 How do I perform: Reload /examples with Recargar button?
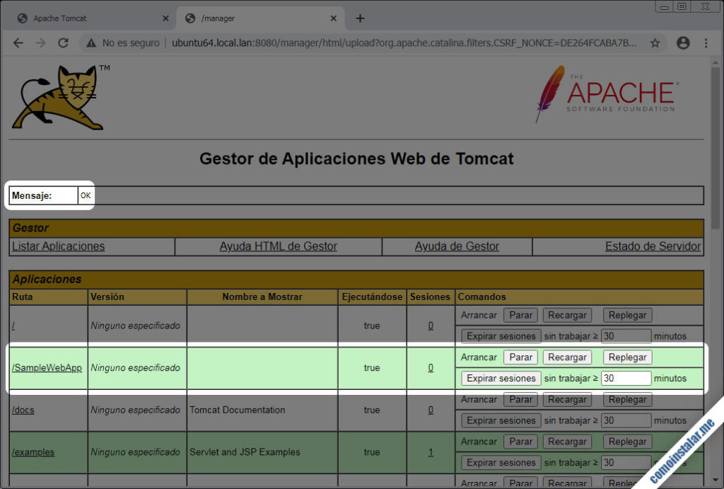tap(567, 442)
